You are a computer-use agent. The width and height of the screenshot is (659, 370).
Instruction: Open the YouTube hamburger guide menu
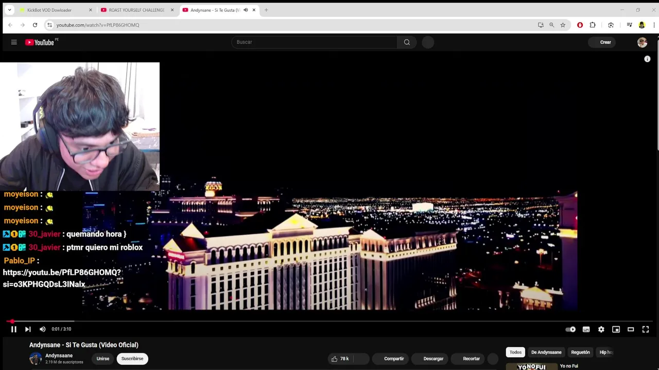[x=14, y=42]
